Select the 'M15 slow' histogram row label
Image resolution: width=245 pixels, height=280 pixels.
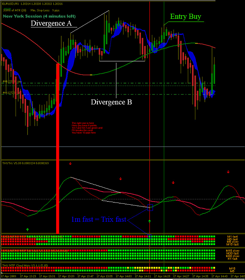tap(232, 251)
